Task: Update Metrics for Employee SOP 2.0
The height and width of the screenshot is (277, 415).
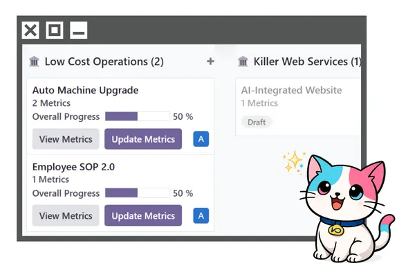Action: click(143, 216)
